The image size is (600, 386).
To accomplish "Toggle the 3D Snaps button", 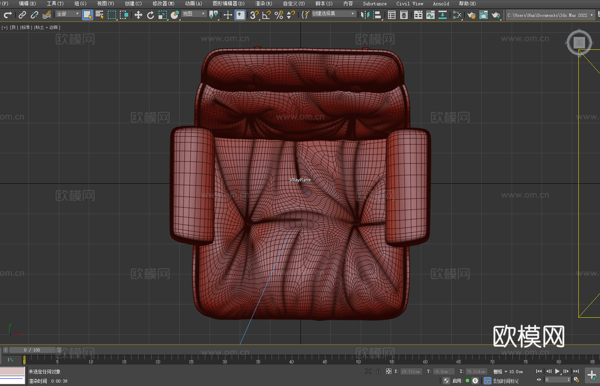I will (254, 15).
